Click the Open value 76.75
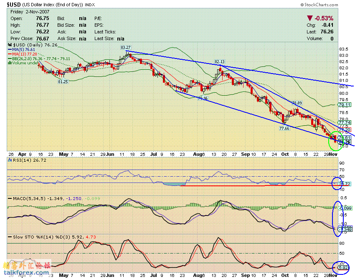This screenshot has width=355, height=279. point(43,18)
